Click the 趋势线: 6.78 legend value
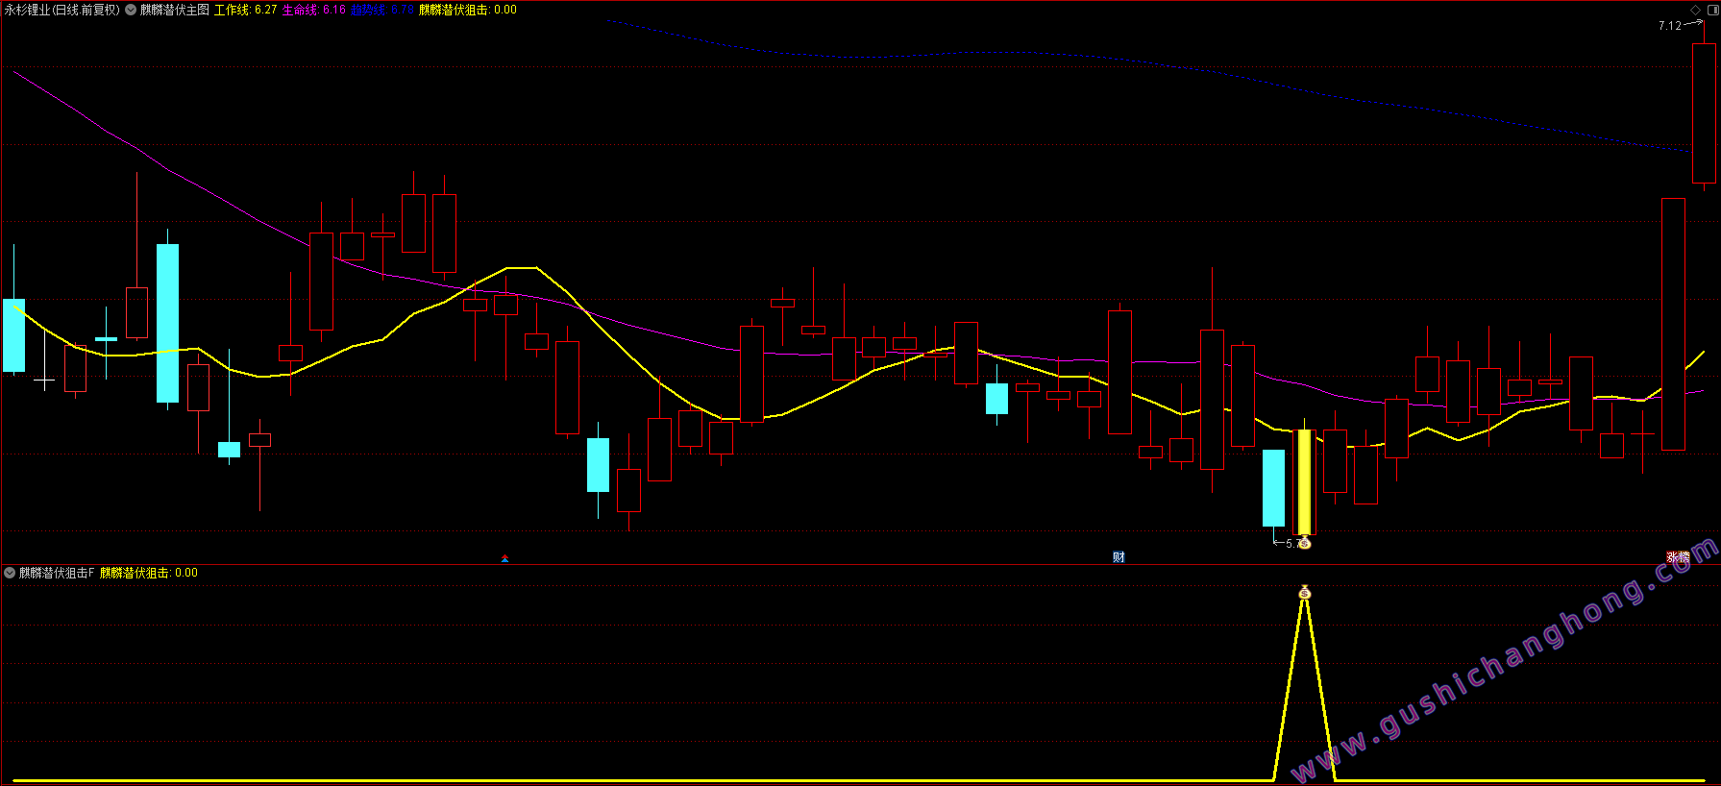 click(381, 10)
